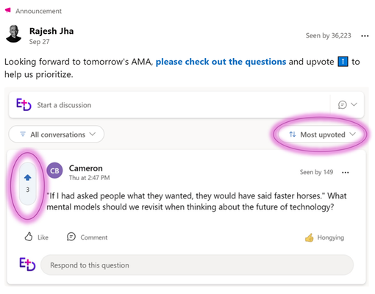
Task: Open Rajesh Jha's name link
Action: click(51, 31)
